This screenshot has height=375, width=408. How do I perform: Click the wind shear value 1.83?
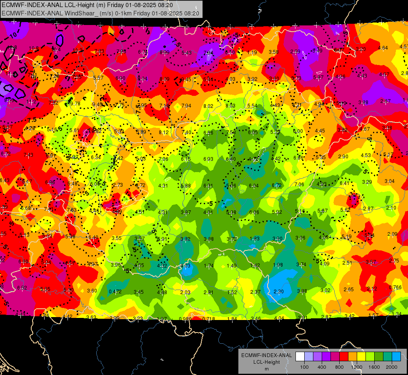pos(254,239)
